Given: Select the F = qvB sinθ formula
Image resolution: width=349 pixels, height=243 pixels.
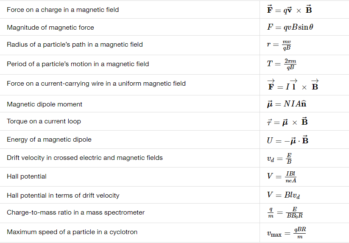Looking at the screenshot, I should click(x=290, y=27).
